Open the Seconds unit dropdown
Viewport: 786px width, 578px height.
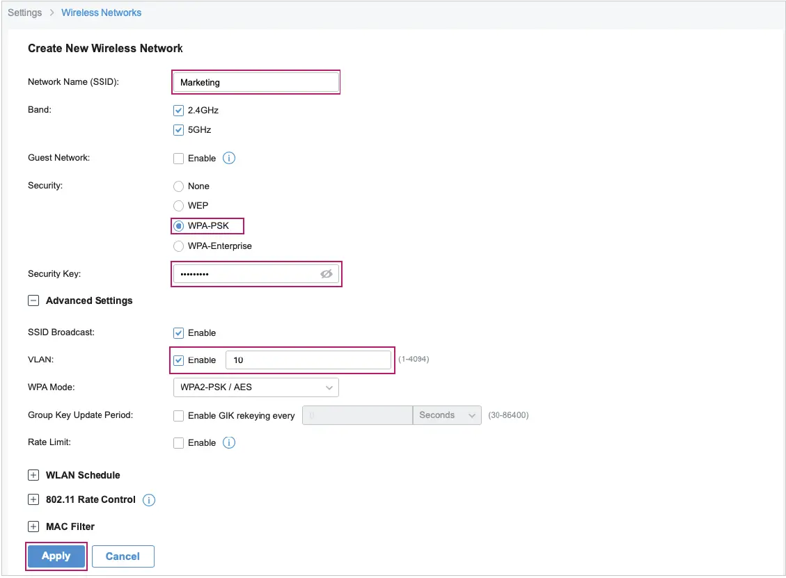447,415
